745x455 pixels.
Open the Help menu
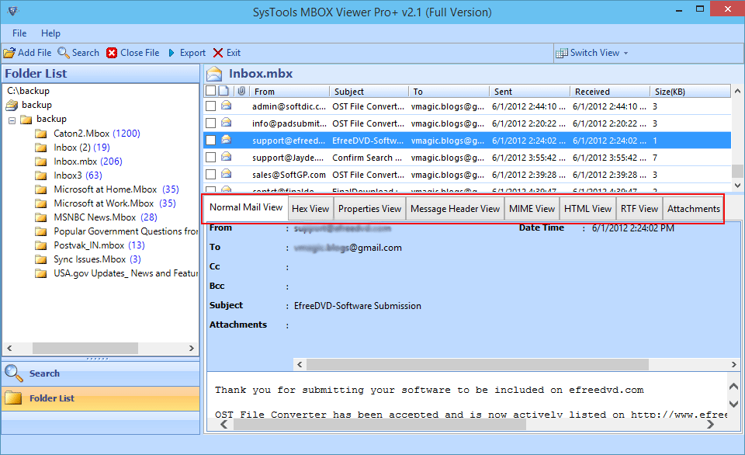click(x=50, y=33)
